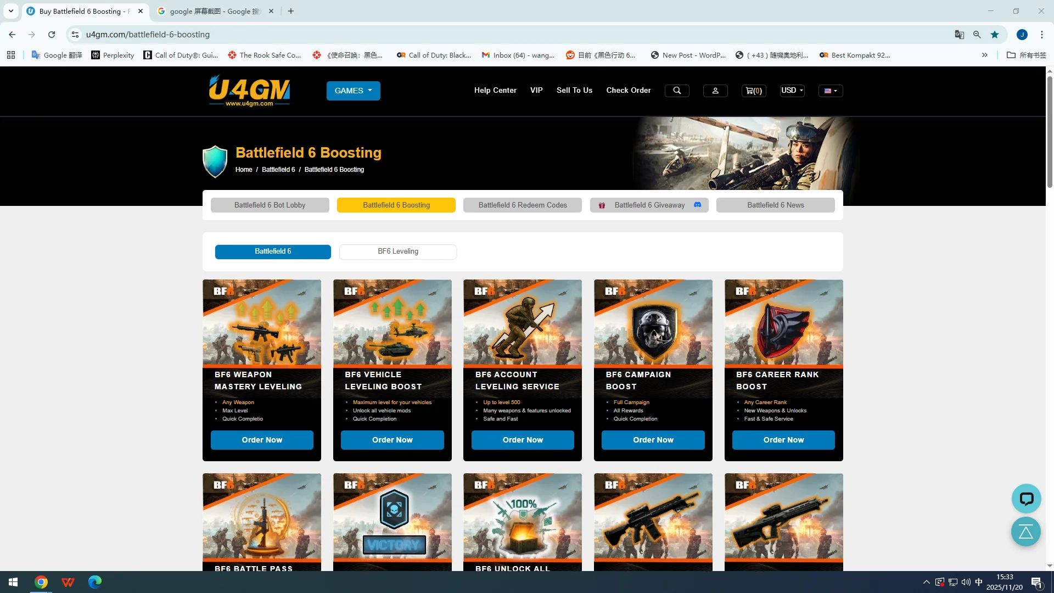The image size is (1054, 593).
Task: Click the browser address bar URL
Action: pos(148,35)
